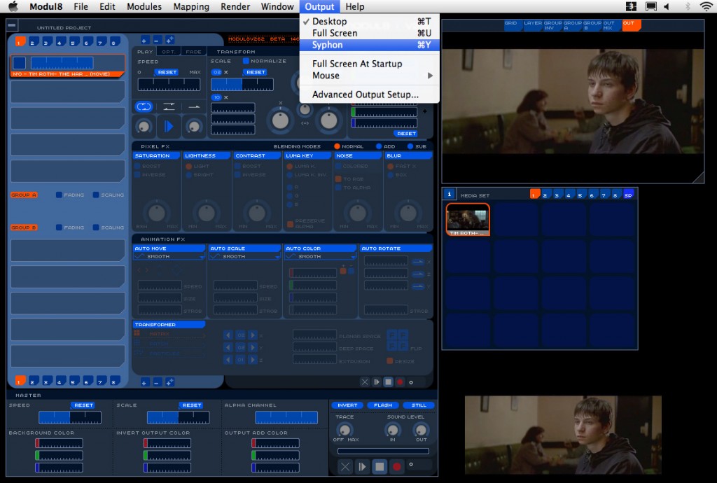
Task: Choose Full Screen output option
Action: click(x=370, y=33)
